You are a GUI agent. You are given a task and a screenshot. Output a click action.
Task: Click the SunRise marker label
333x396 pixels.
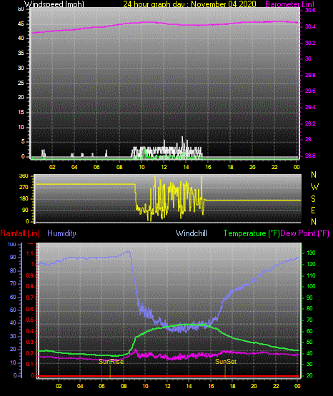coord(111,362)
